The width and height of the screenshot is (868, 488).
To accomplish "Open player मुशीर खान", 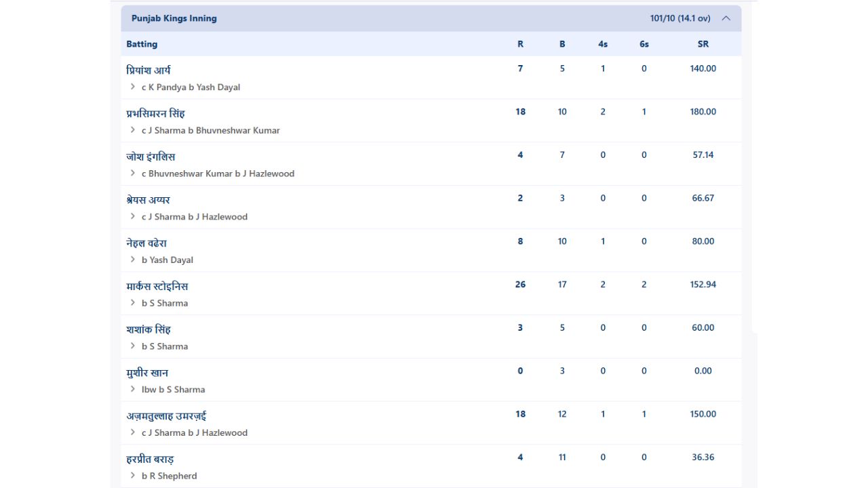I will click(147, 373).
